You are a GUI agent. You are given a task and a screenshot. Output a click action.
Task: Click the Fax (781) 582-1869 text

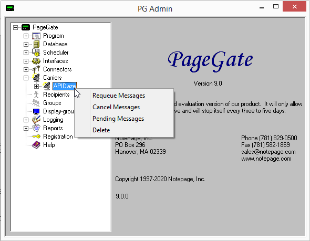point(265,145)
